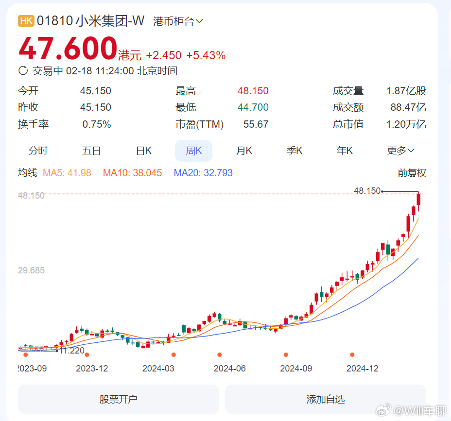Viewport: 451px width, 421px height.
Task: Click the 添加自选 button
Action: (x=325, y=399)
